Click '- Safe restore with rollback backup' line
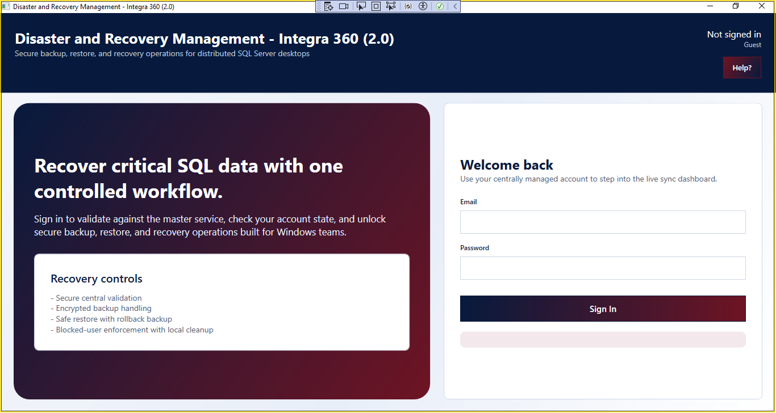 [x=111, y=319]
